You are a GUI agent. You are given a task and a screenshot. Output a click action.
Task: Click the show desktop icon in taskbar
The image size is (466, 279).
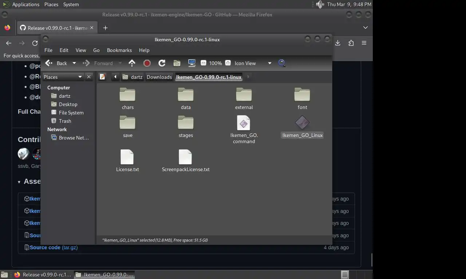4,275
